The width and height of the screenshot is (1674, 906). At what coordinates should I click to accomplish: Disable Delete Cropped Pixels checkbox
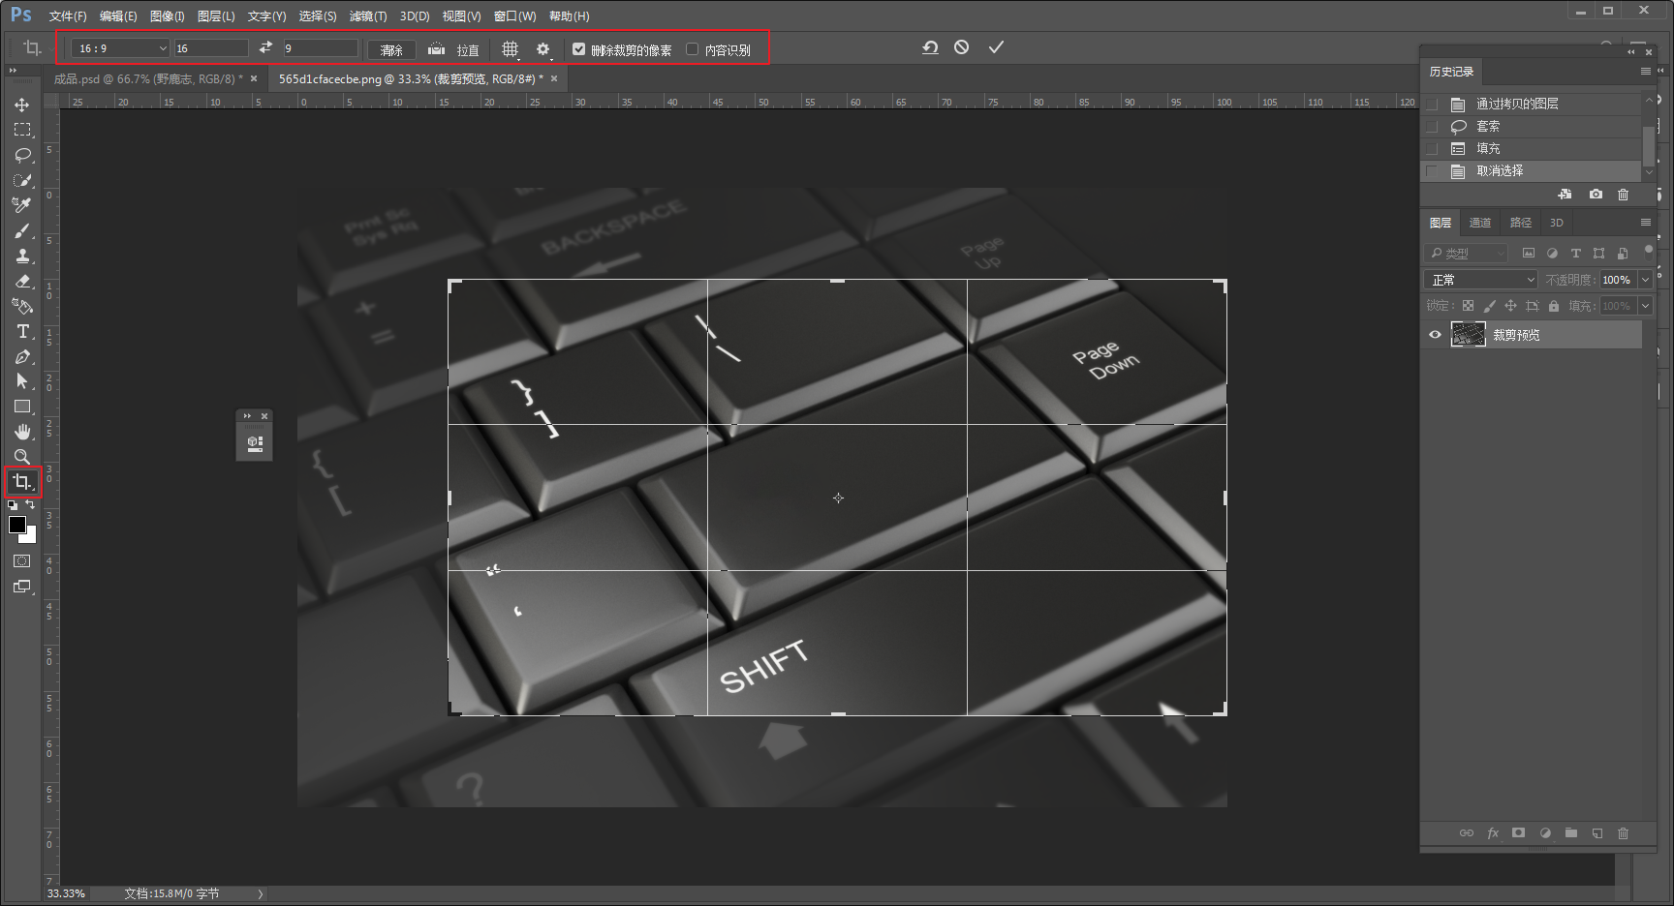pos(578,48)
